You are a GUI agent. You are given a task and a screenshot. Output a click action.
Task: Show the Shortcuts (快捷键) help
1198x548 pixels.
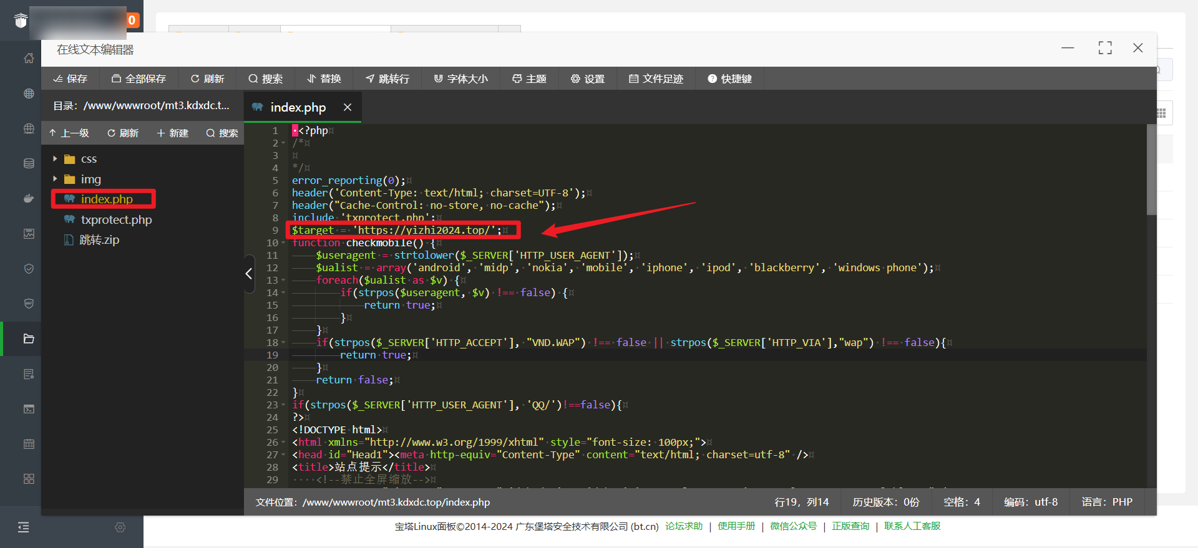(x=729, y=79)
